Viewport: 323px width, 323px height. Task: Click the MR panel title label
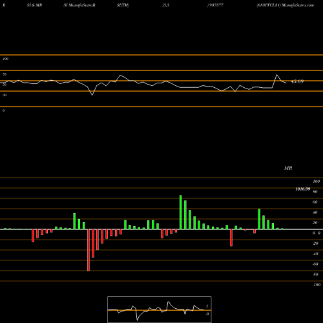click(288, 168)
